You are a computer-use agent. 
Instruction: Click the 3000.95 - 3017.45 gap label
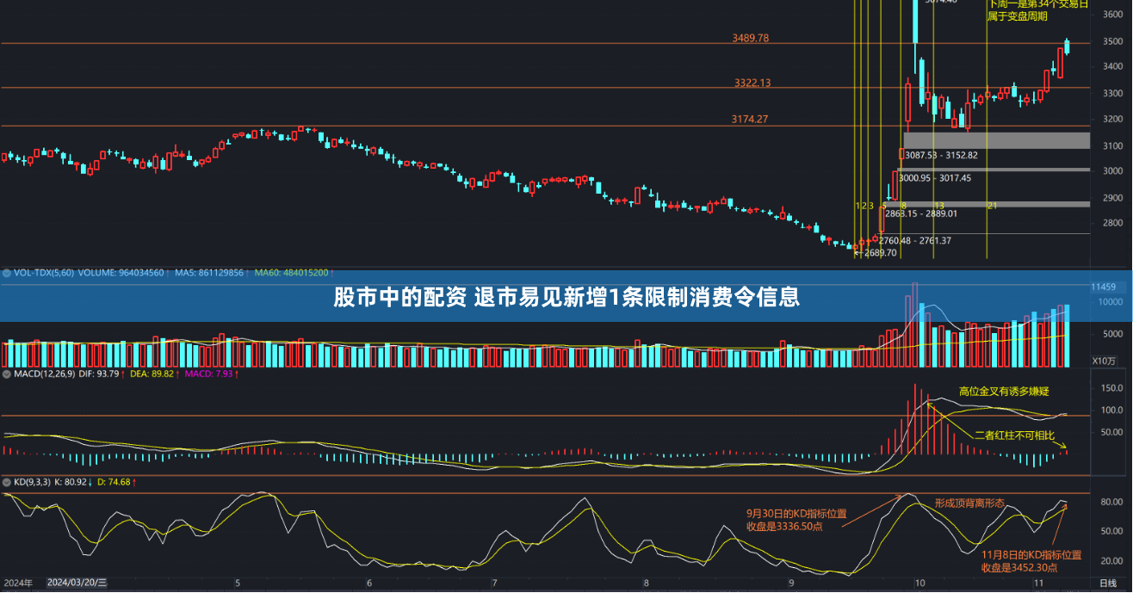coord(935,178)
